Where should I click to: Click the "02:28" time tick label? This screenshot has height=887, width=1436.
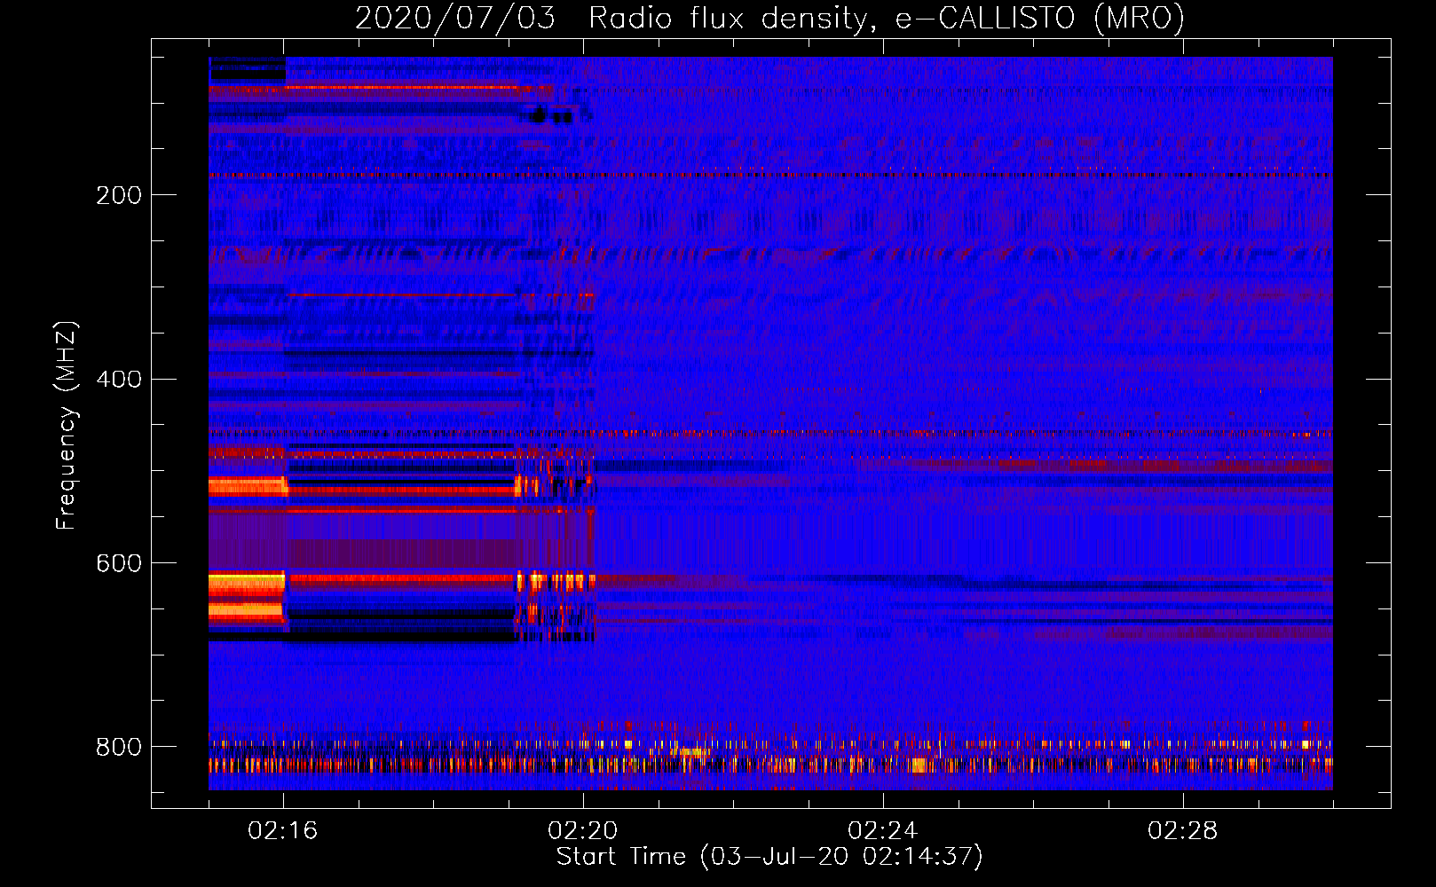(x=1183, y=831)
